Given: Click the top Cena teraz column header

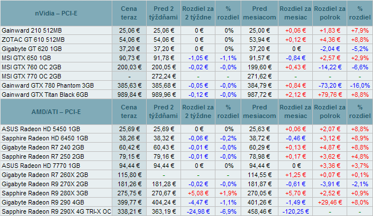Looking at the screenshot, I should click(x=129, y=13).
